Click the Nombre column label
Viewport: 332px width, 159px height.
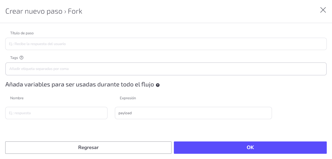pyautogui.click(x=17, y=98)
